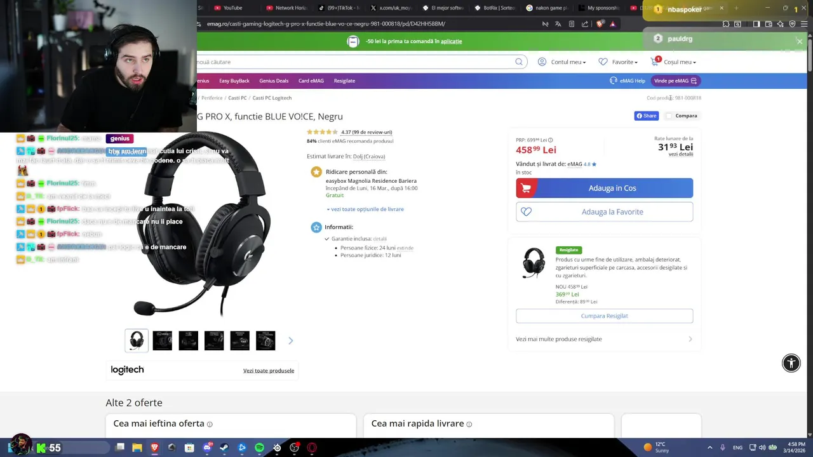Open the extinde warranty link
This screenshot has height=457, width=813.
[405, 248]
